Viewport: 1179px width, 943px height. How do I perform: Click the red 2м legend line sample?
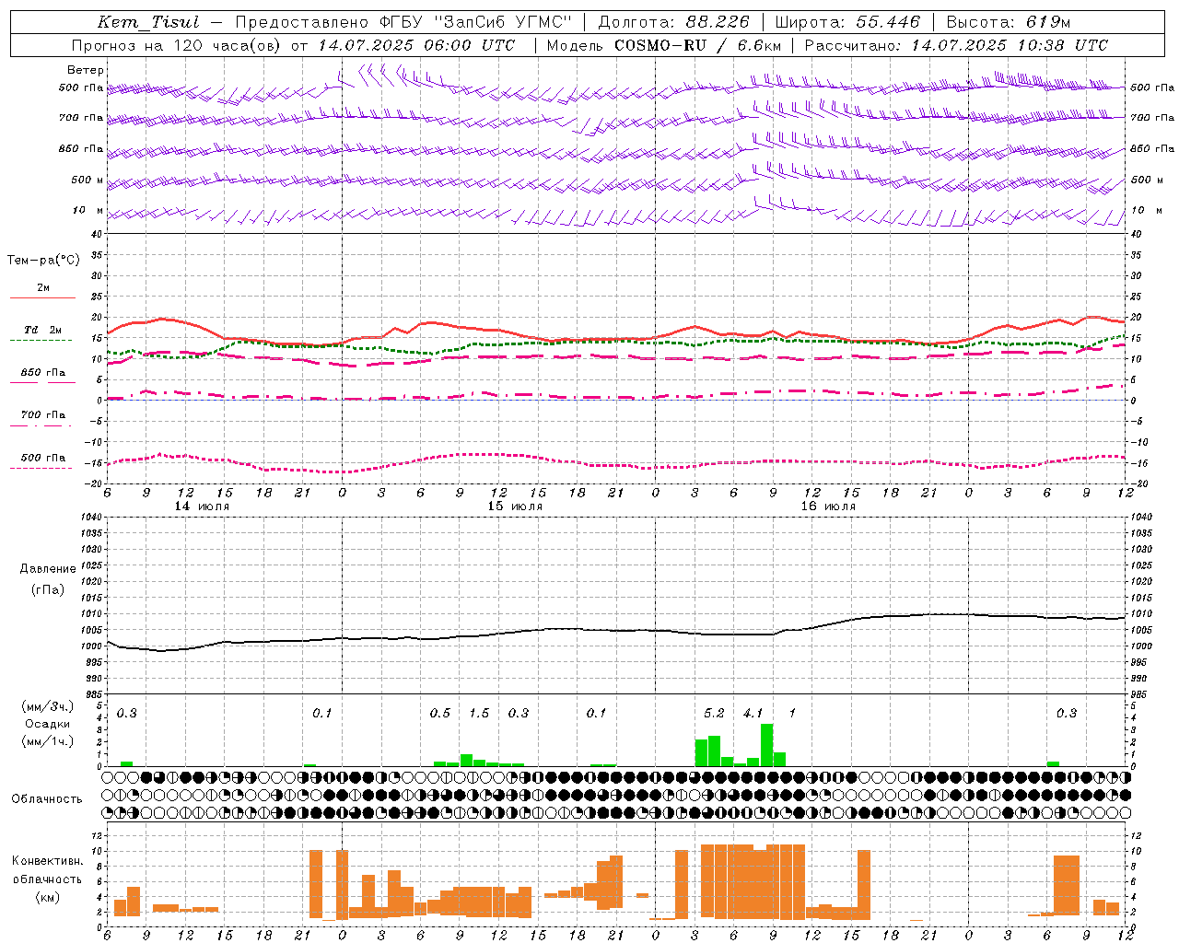43,298
